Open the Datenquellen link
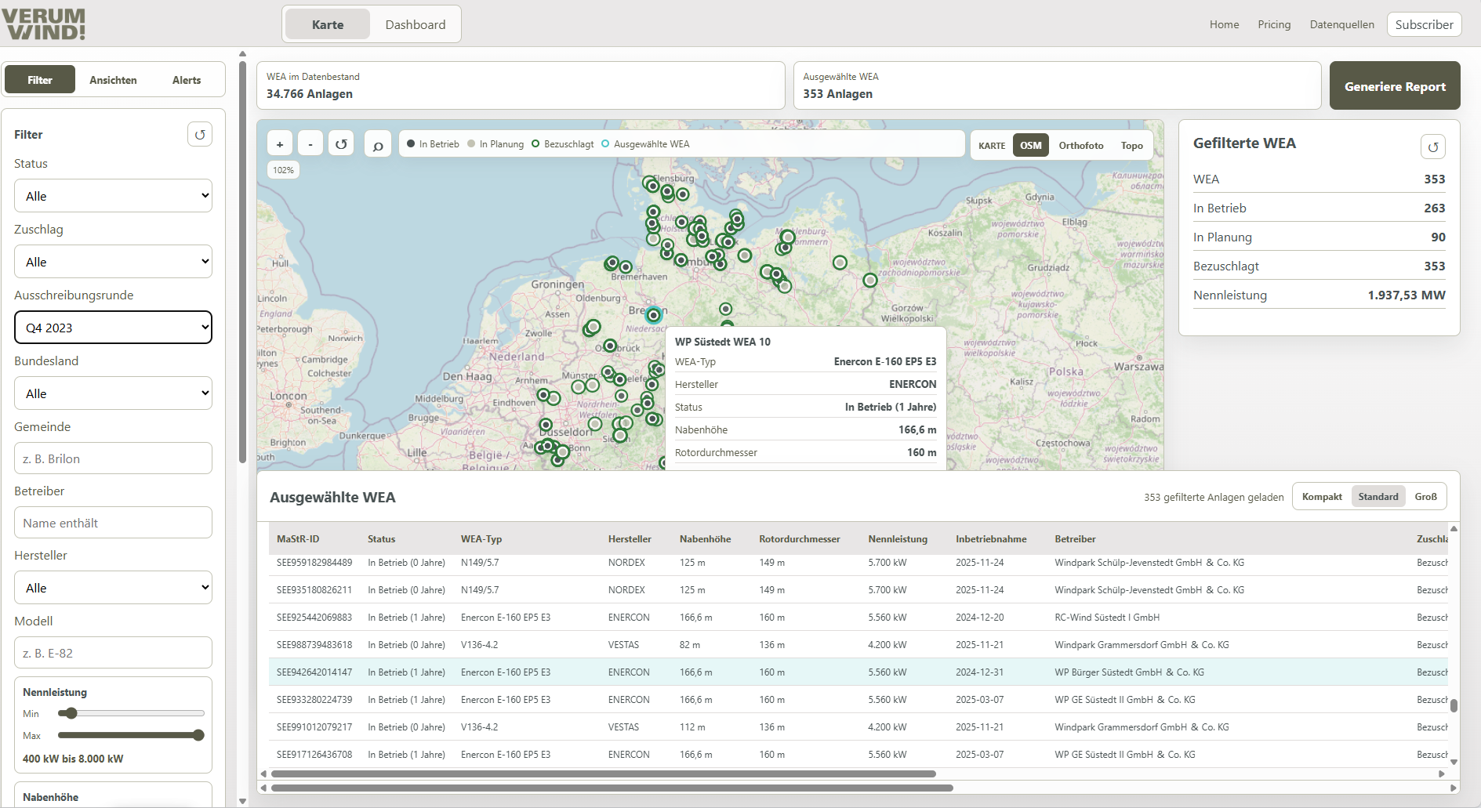Screen dimensions: 1481x808 (1341, 24)
